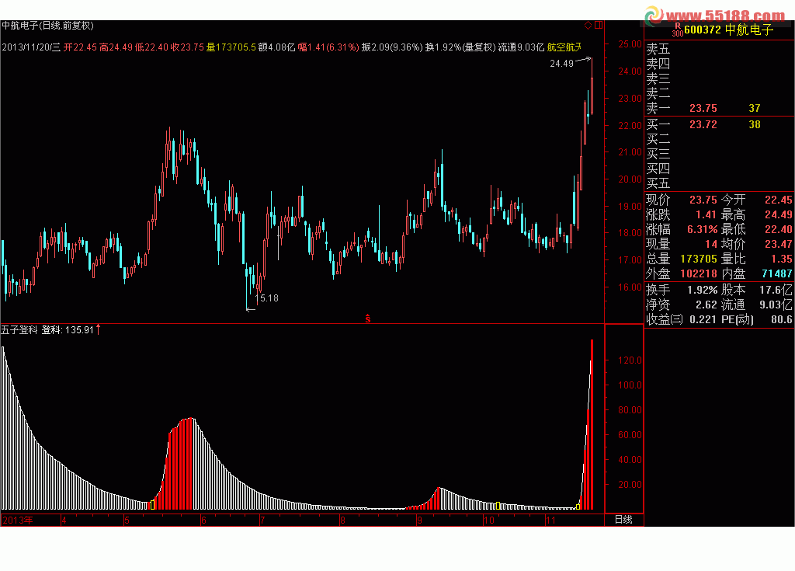Screen dimensions: 795x571
Task: Click the R300 margin-trading badge
Action: tap(677, 30)
